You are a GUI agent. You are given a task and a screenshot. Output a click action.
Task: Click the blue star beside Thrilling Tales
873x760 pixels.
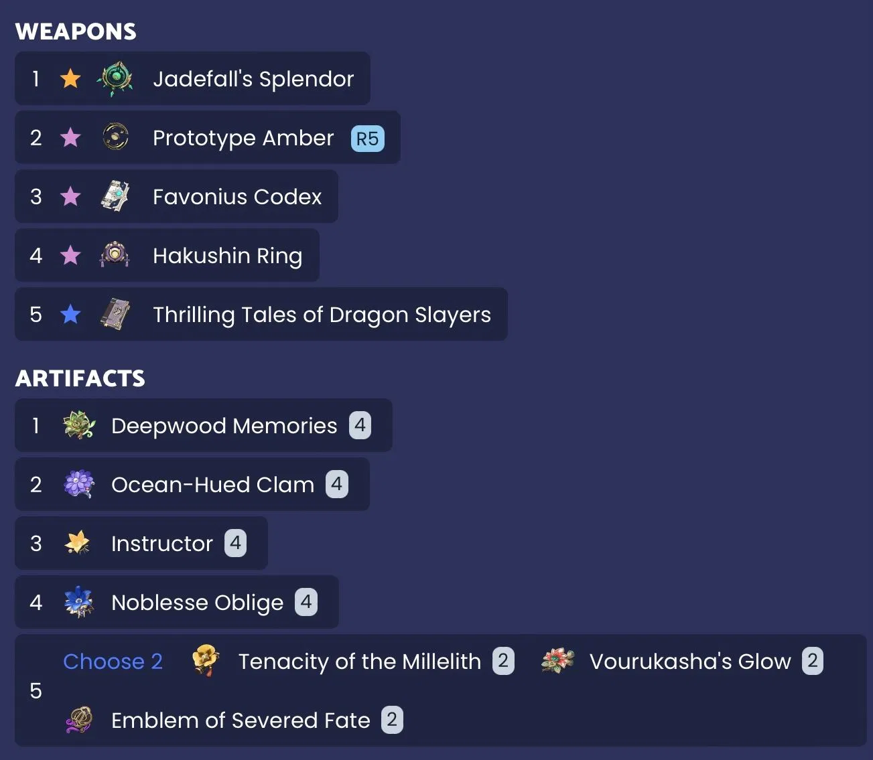[x=70, y=314]
